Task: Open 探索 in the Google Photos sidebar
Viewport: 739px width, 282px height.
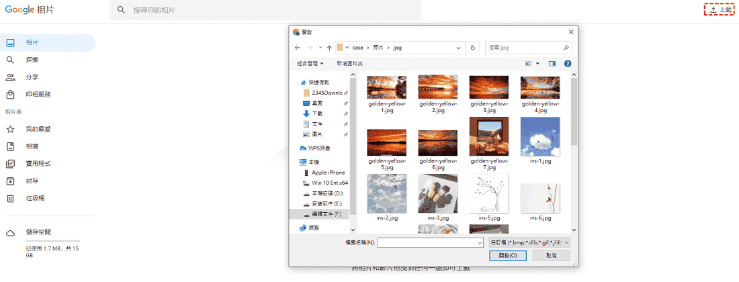Action: click(x=32, y=60)
